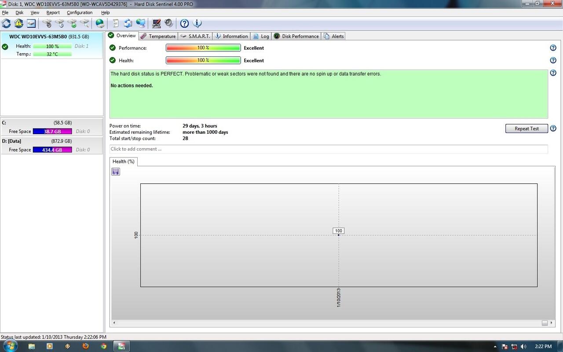This screenshot has width=563, height=352.
Task: Open the File menu
Action: (5, 13)
